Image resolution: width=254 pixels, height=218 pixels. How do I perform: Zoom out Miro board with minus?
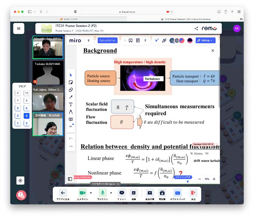tap(199, 179)
